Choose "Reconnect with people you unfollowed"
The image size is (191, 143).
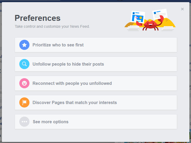72,83
